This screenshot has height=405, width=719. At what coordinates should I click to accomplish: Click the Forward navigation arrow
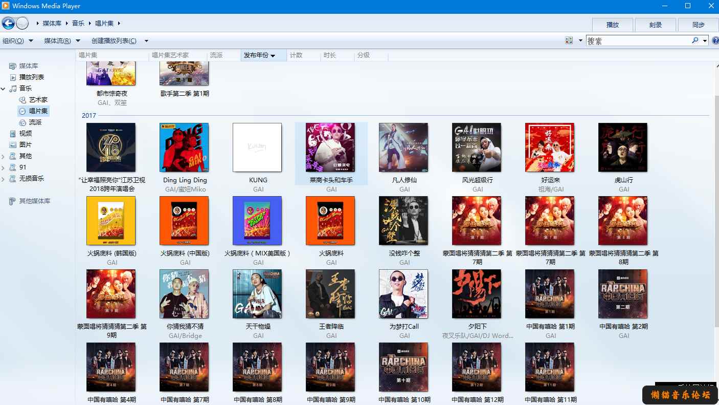point(23,23)
